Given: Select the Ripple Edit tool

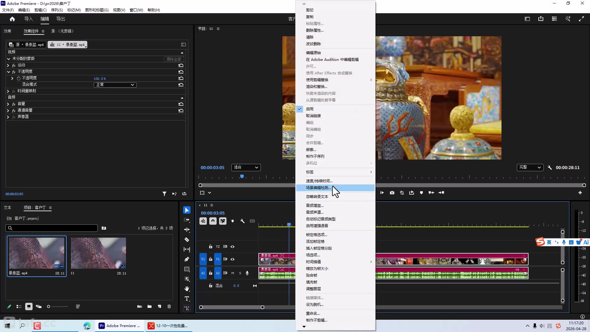Looking at the screenshot, I should coord(187,230).
